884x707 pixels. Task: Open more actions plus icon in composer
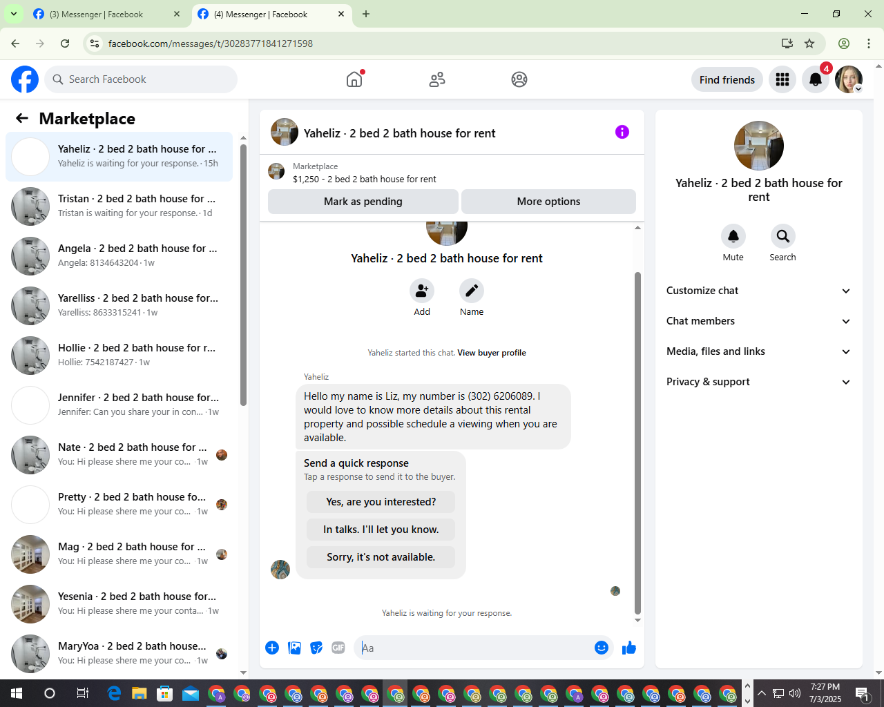[272, 648]
